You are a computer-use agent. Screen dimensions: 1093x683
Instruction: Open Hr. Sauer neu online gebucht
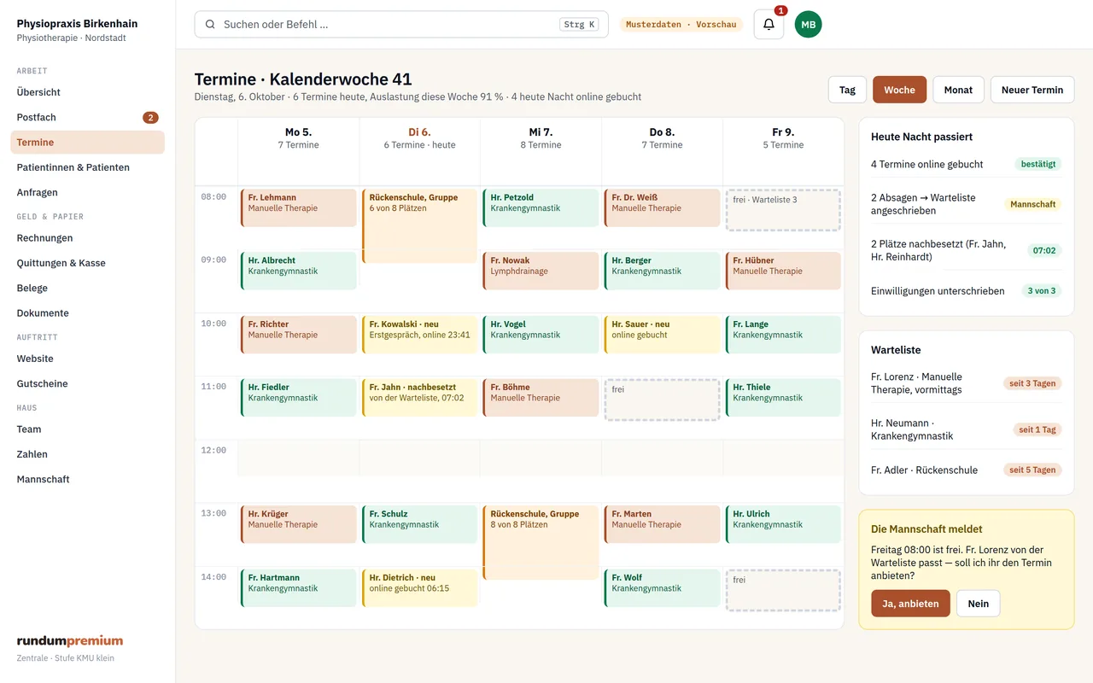tap(662, 335)
